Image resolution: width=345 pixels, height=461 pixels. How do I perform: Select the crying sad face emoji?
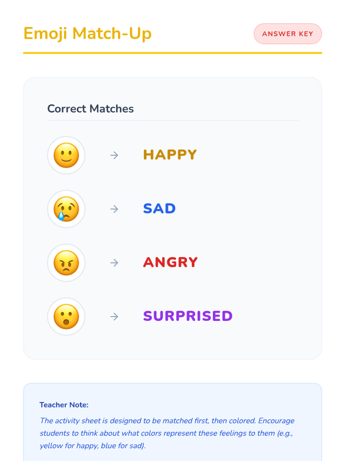(66, 209)
